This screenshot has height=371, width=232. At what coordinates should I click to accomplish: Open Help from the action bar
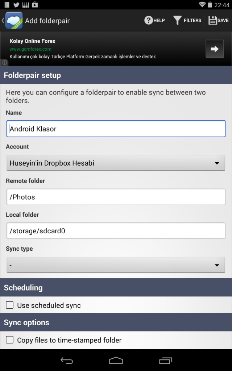154,21
